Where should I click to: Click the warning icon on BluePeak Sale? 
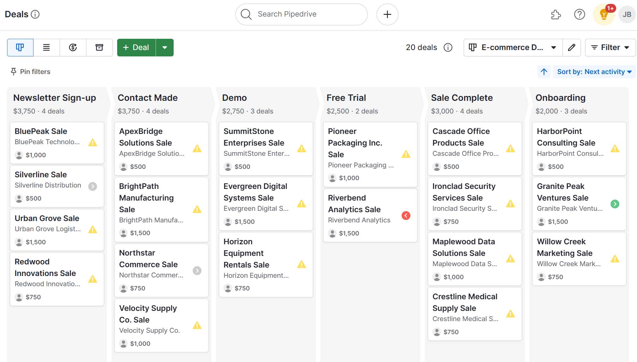(93, 142)
